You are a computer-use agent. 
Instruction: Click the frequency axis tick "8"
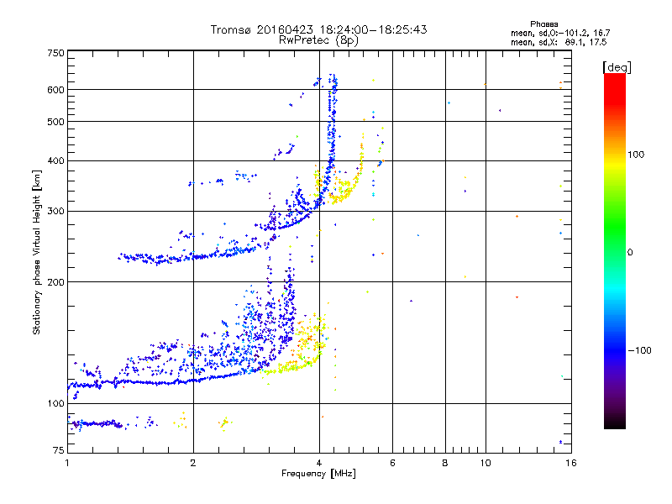click(x=445, y=463)
